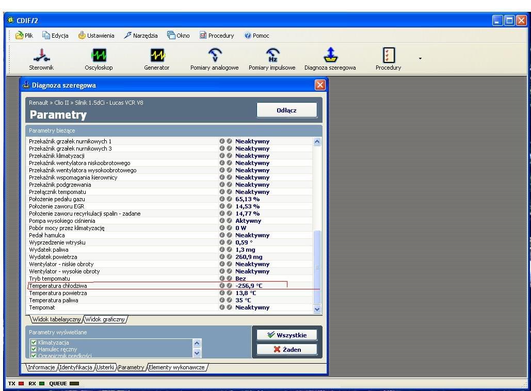The height and width of the screenshot is (391, 531).
Task: Click first icon in Położenie zaworu EGR row
Action: tap(222, 206)
